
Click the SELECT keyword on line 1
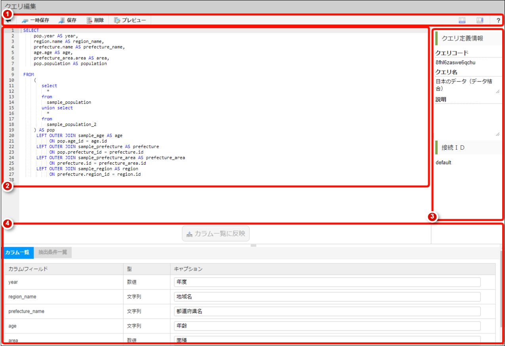click(x=31, y=30)
